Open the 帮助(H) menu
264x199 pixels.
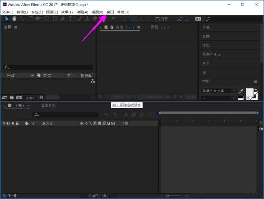coord(124,12)
